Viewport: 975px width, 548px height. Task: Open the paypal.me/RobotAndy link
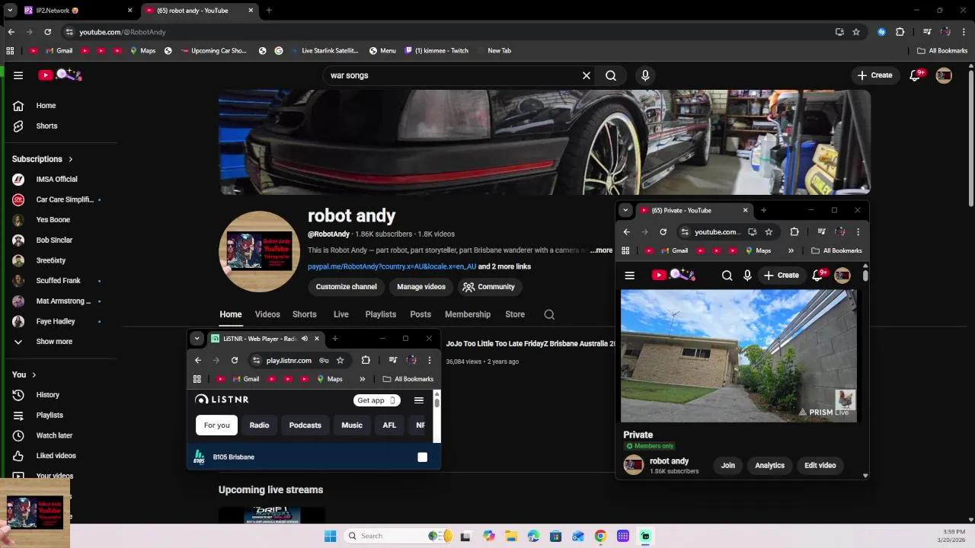tap(392, 266)
